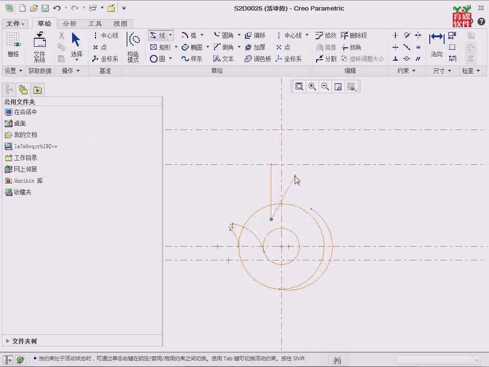Select the Fillet (圆角) tool
This screenshot has width=489, height=367.
click(223, 35)
